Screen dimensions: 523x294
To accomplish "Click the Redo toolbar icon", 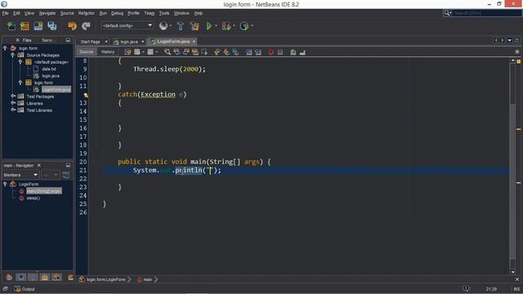I will pyautogui.click(x=86, y=26).
